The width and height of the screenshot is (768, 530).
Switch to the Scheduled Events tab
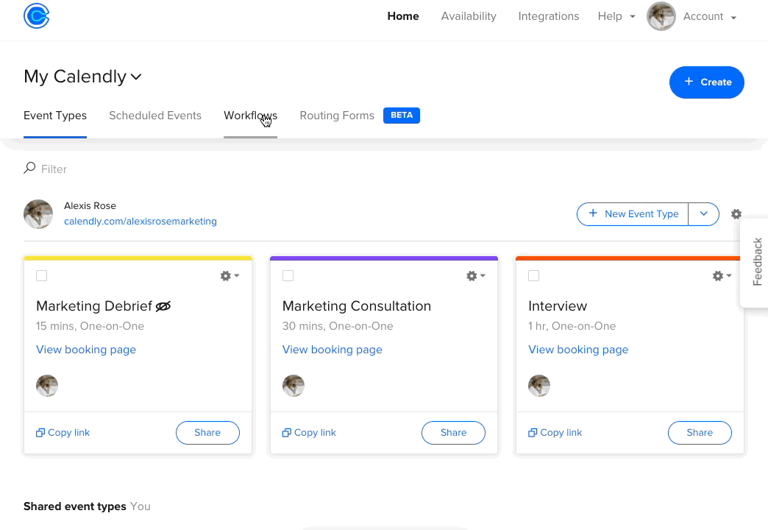pyautogui.click(x=155, y=116)
